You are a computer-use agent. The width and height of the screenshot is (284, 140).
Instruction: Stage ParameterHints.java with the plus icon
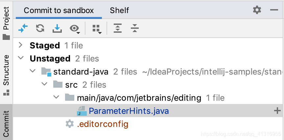pos(277,111)
